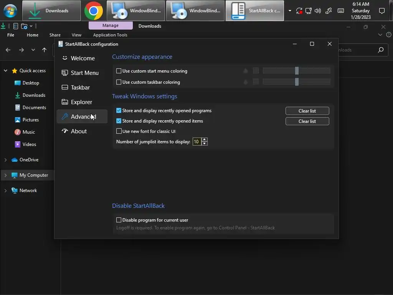
Task: Click the volume speaker tray icon
Action: point(318,11)
